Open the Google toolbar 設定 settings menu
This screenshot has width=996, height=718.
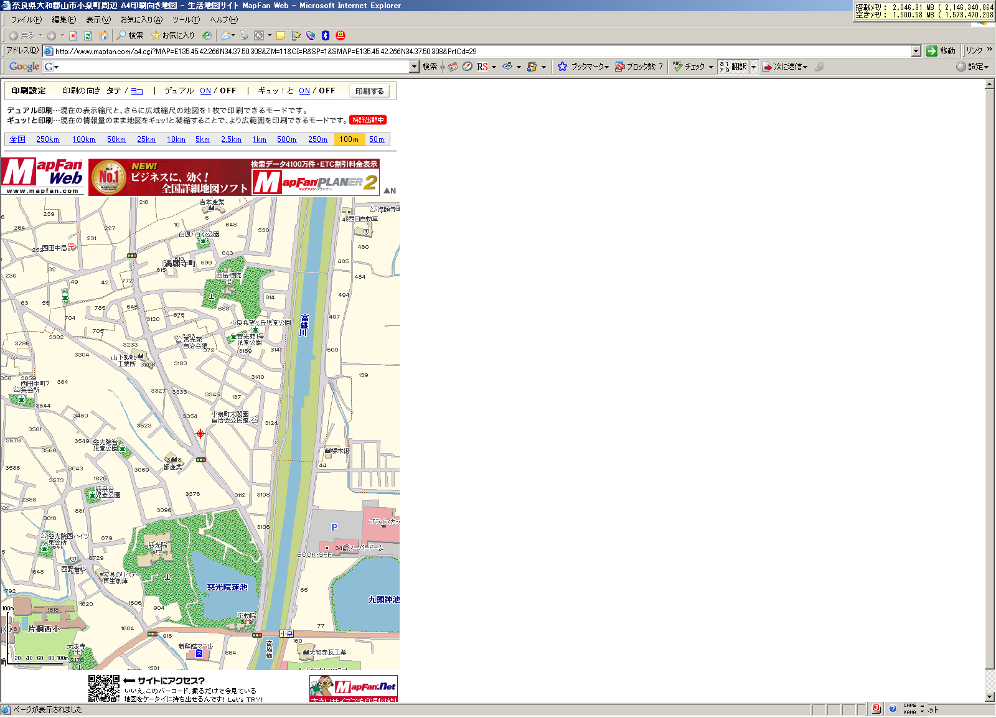tap(972, 67)
